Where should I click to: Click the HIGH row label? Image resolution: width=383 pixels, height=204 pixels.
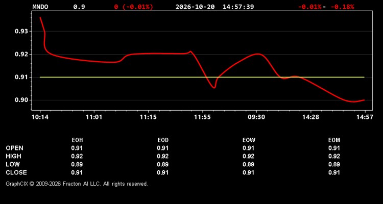point(13,156)
